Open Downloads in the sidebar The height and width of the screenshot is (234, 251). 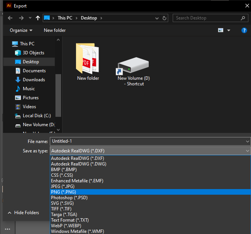[x=30, y=80]
